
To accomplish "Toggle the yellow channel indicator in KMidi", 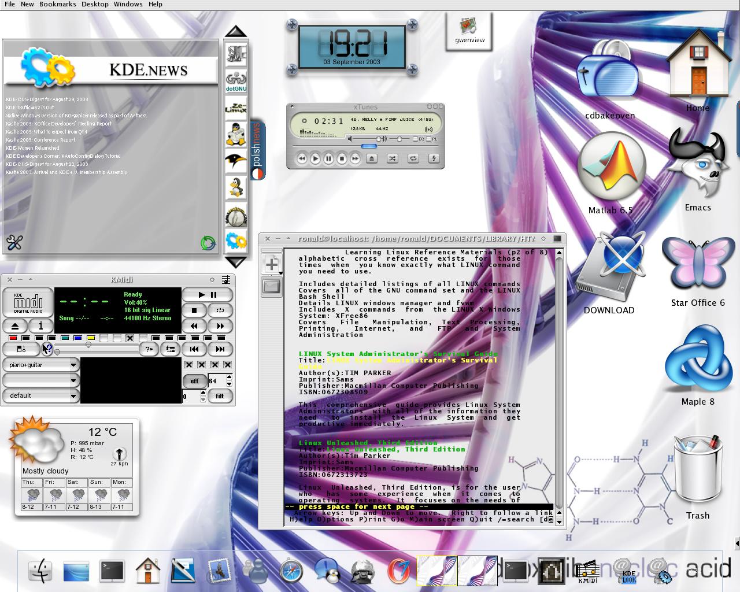I will point(91,338).
